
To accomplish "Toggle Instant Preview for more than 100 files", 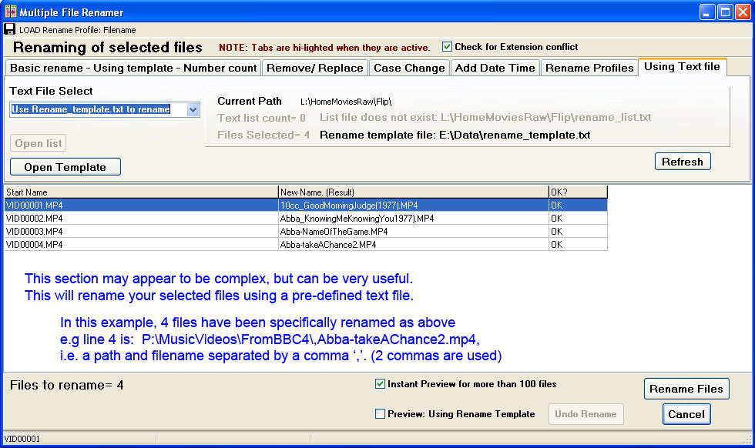I will [380, 384].
